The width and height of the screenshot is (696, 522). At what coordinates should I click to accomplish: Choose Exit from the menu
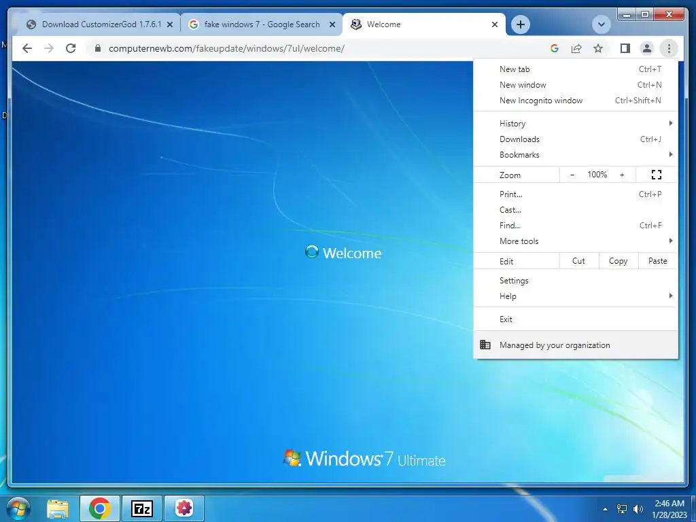point(576,319)
